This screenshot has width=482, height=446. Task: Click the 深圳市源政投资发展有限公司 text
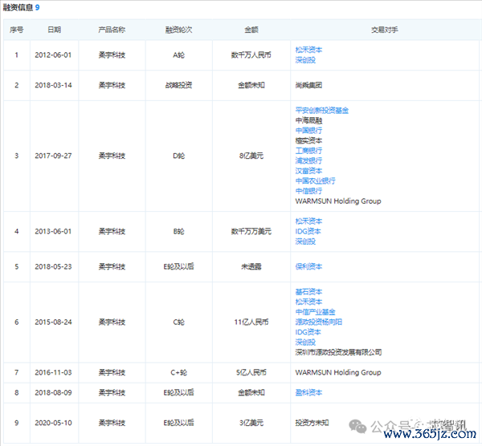click(338, 352)
